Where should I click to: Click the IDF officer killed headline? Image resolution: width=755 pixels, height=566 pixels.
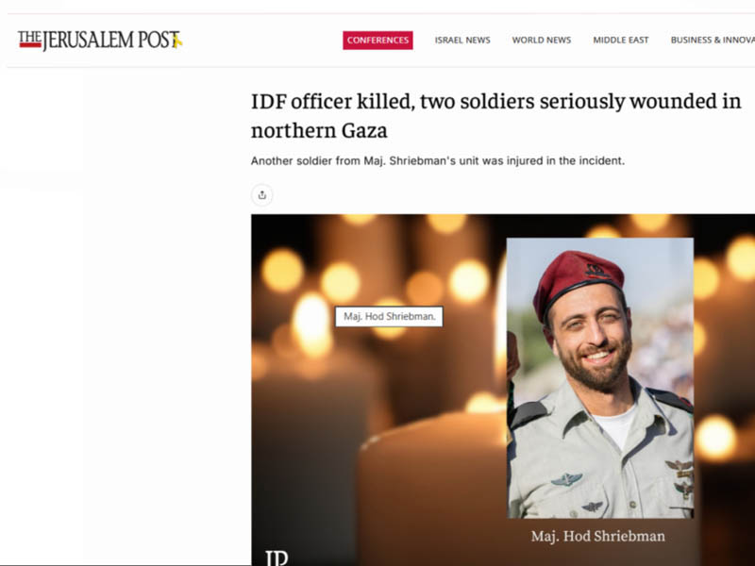[x=496, y=116]
